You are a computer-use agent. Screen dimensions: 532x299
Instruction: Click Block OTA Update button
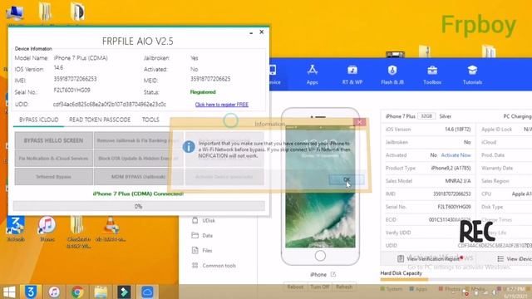(139, 159)
